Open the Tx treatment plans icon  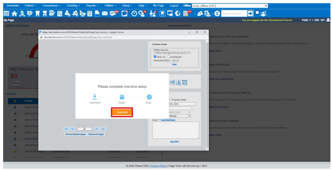[x=60, y=12]
